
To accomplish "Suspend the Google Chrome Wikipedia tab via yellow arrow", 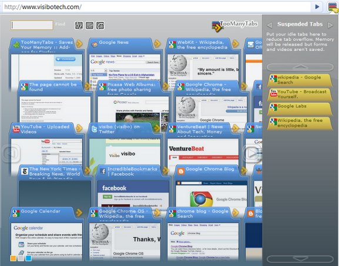I will [x=244, y=86].
